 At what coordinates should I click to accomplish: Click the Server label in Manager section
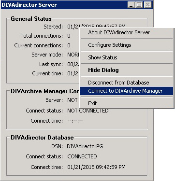[54, 100]
